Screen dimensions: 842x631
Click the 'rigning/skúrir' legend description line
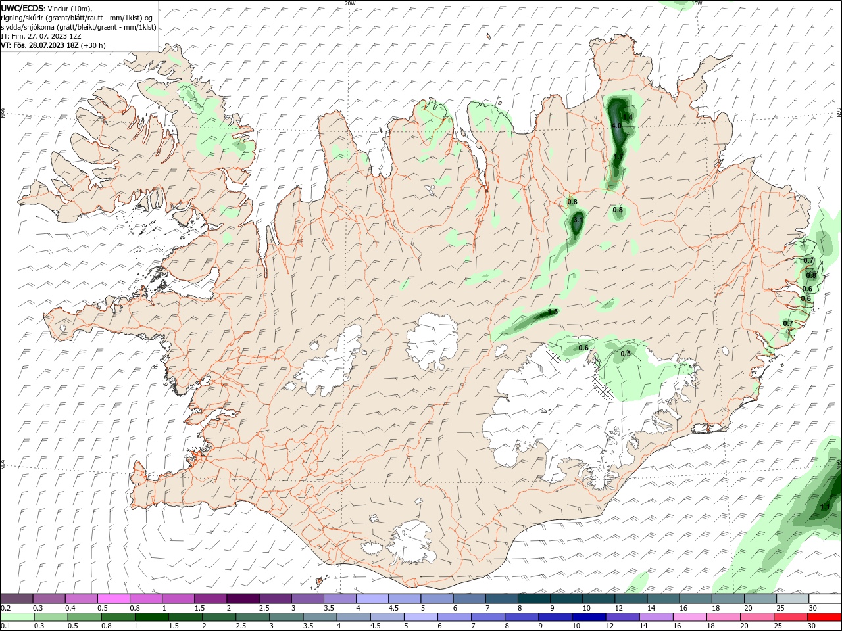click(77, 17)
